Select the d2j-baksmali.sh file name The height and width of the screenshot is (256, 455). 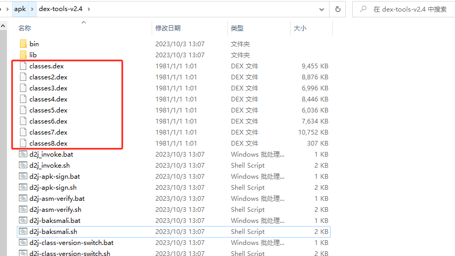tap(53, 232)
